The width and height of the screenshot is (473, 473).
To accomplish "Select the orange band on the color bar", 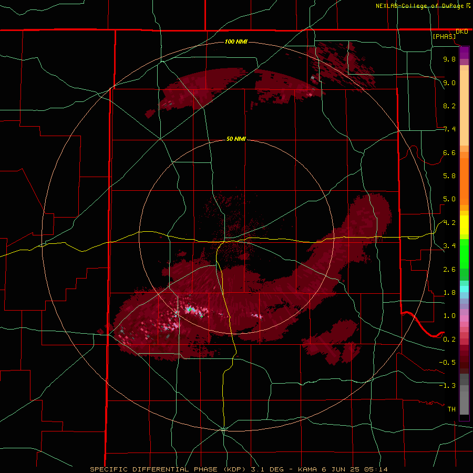I will pyautogui.click(x=464, y=181).
